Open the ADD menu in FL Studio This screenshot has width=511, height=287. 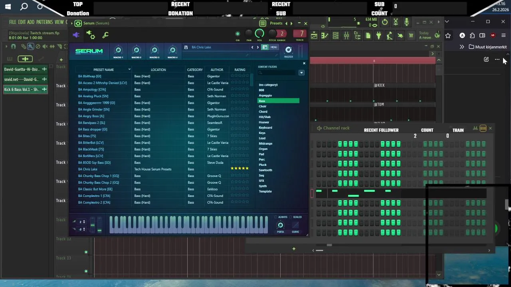tap(31, 22)
